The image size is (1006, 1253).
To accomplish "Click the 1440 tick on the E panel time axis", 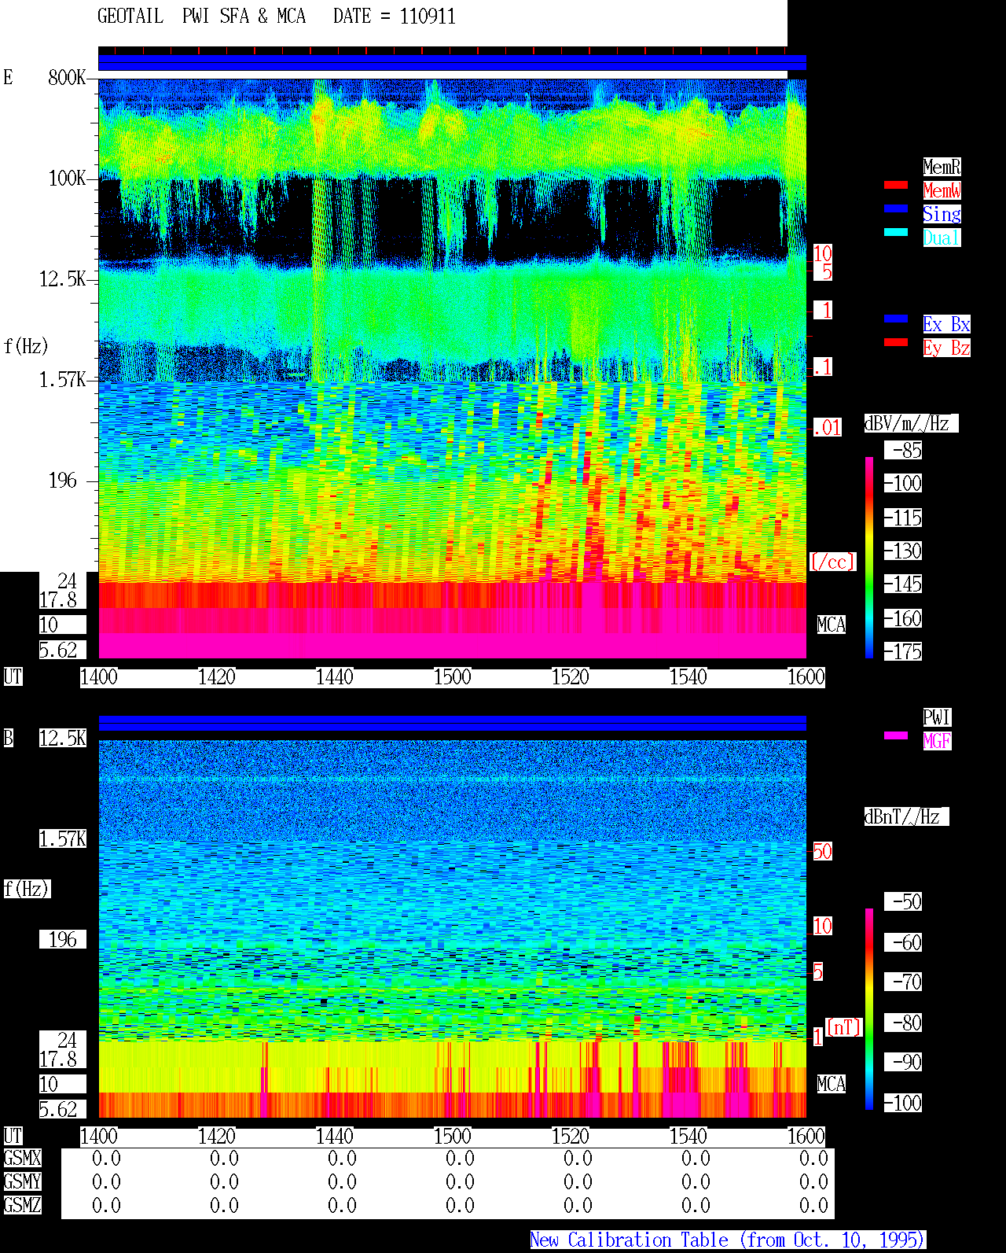I will click(x=335, y=677).
